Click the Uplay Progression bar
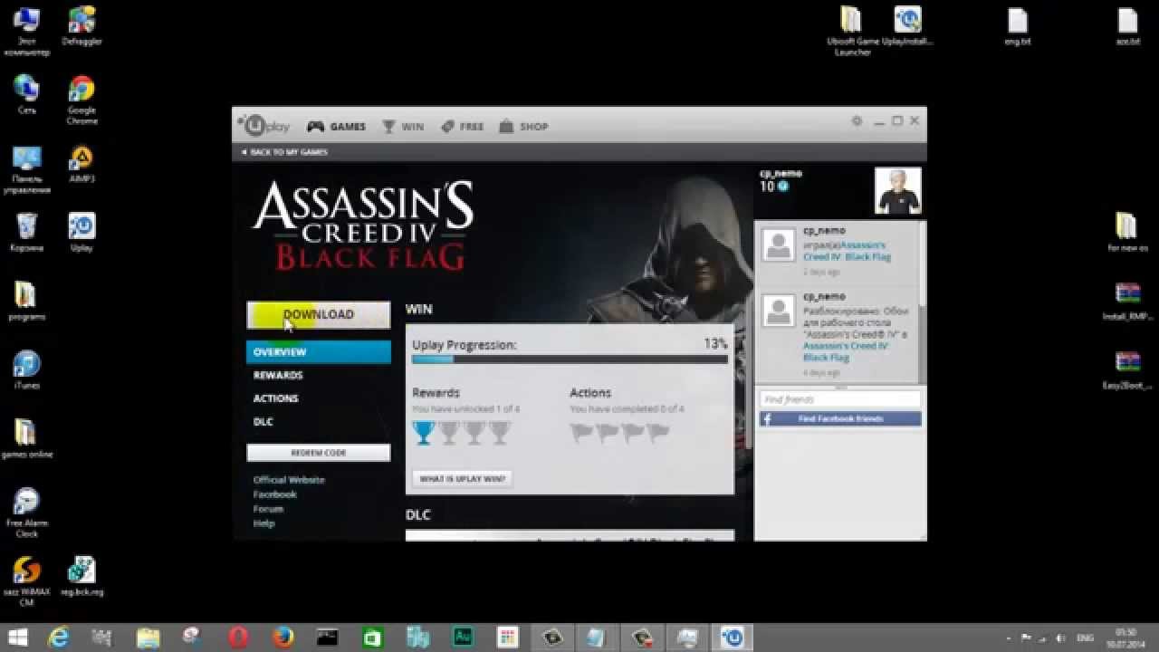The width and height of the screenshot is (1159, 652). coord(570,360)
